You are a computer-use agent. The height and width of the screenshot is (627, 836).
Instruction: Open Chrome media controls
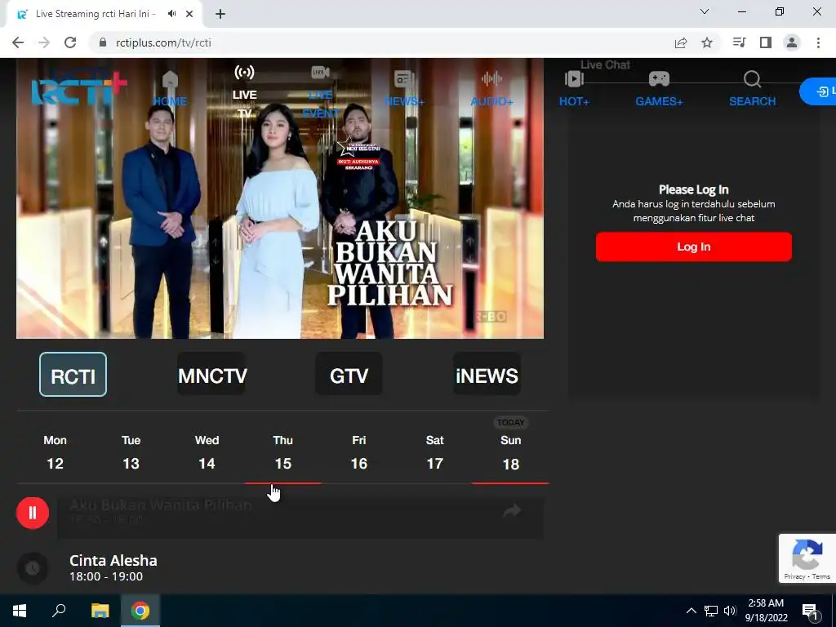pos(739,42)
